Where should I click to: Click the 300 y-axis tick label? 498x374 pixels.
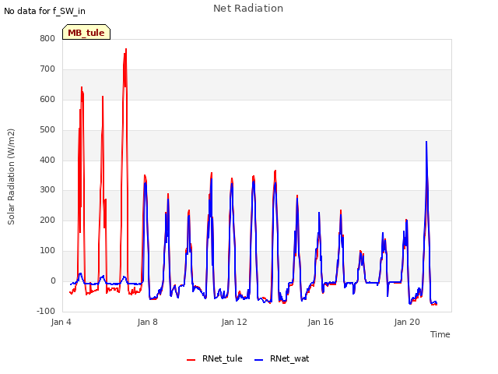click(47, 190)
